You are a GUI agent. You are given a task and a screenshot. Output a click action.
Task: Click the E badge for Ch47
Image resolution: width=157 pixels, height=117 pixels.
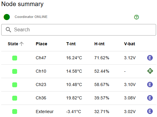[150, 58]
